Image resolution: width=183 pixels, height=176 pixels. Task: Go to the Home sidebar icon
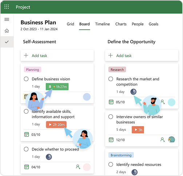[x=7, y=31]
